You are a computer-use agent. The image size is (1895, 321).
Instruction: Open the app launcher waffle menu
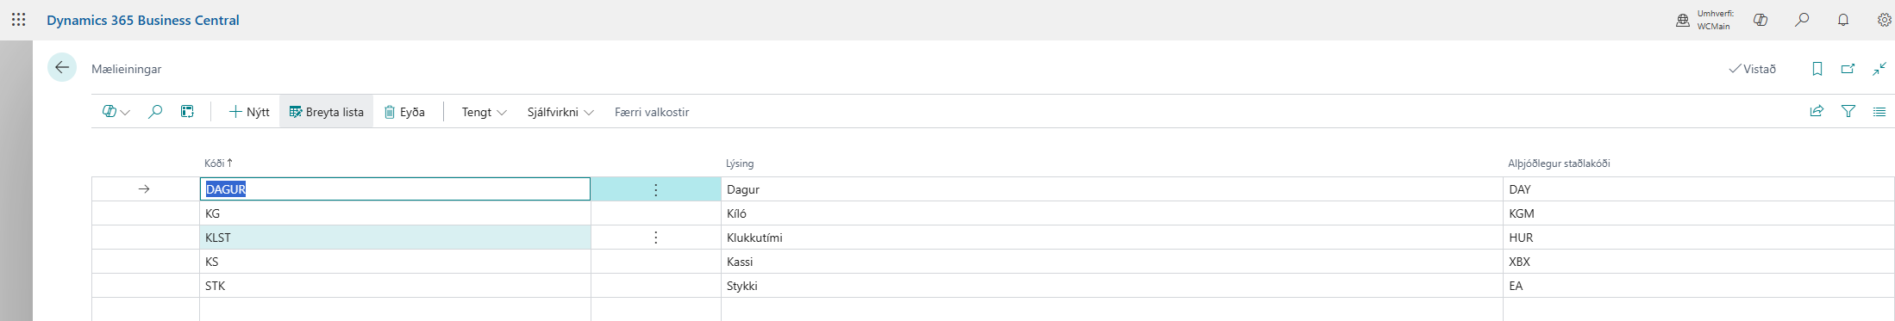tap(18, 19)
